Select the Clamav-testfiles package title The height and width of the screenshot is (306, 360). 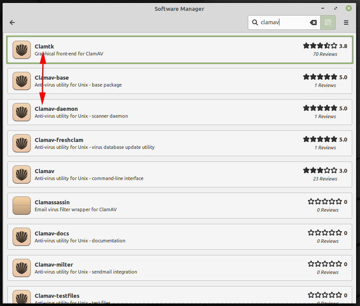(x=57, y=296)
